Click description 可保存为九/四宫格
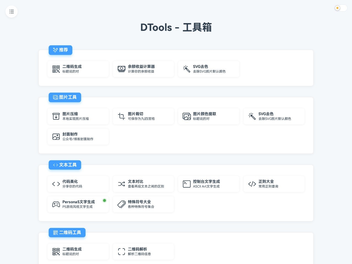Viewport: 352px width, 264px height. click(141, 119)
